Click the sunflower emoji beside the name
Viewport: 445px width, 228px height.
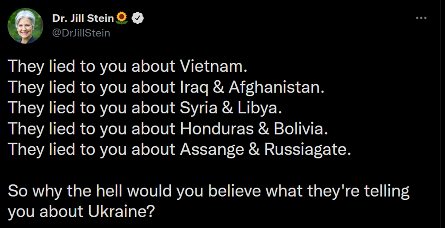click(122, 18)
